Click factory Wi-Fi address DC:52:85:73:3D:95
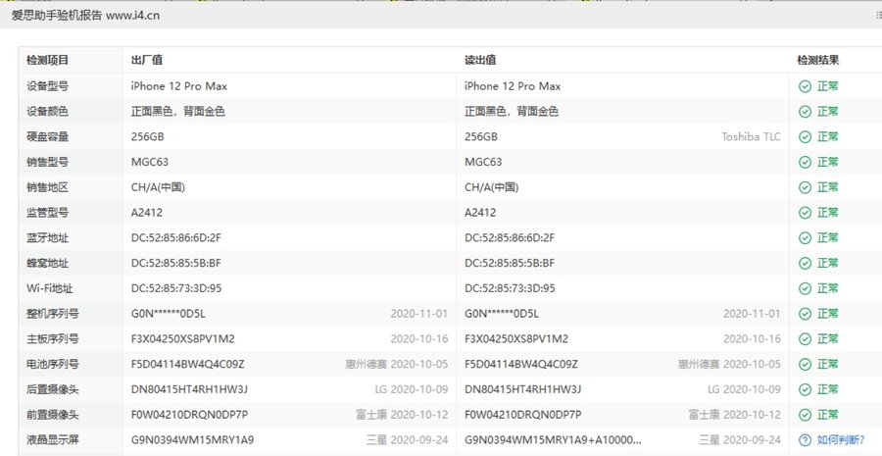This screenshot has width=882, height=456. coord(176,288)
